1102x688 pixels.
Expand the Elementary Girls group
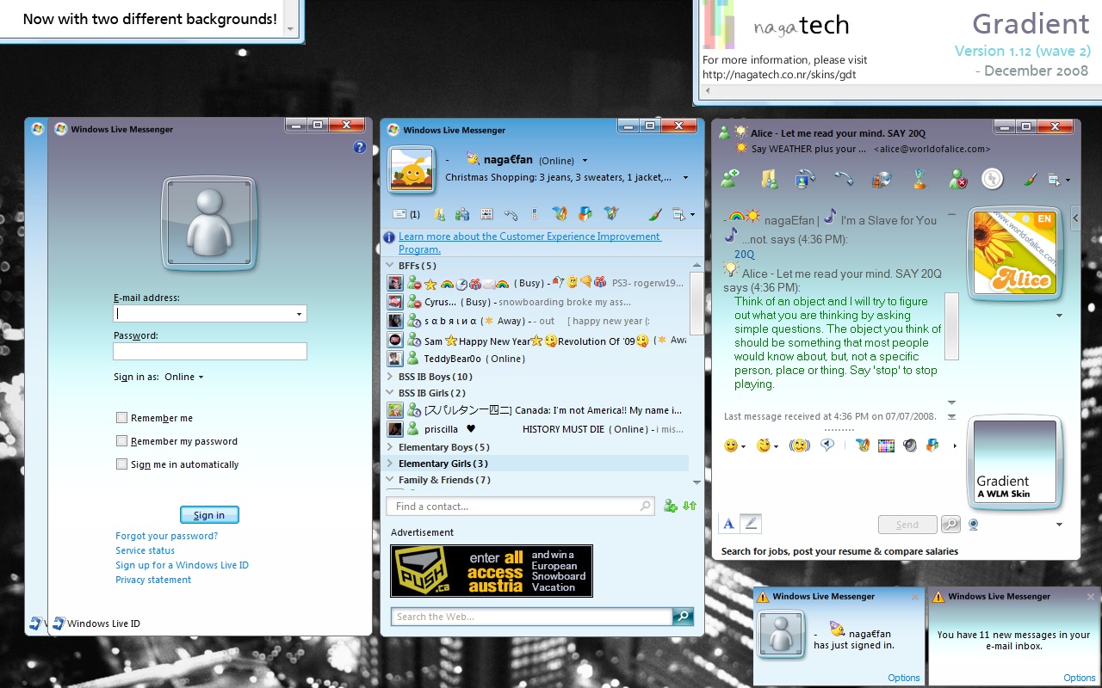(x=390, y=464)
